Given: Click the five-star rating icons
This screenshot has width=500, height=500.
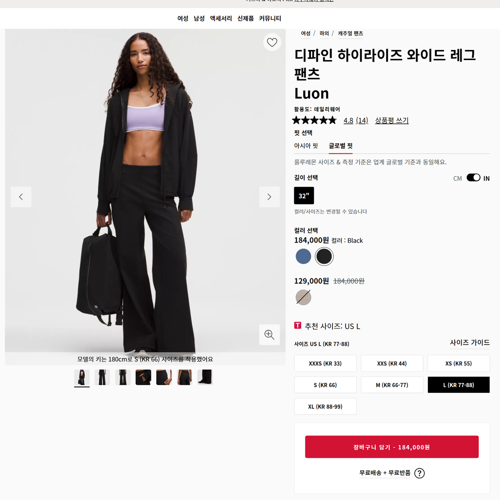Looking at the screenshot, I should point(315,120).
